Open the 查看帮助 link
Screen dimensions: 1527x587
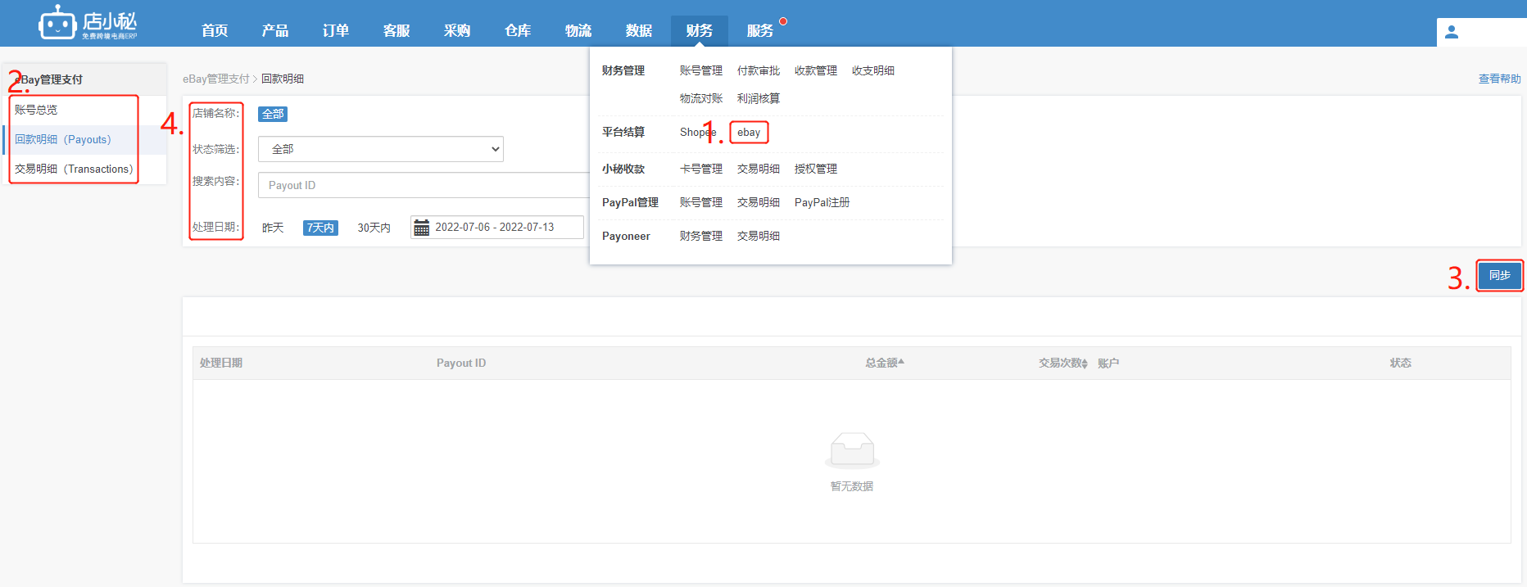[1499, 79]
